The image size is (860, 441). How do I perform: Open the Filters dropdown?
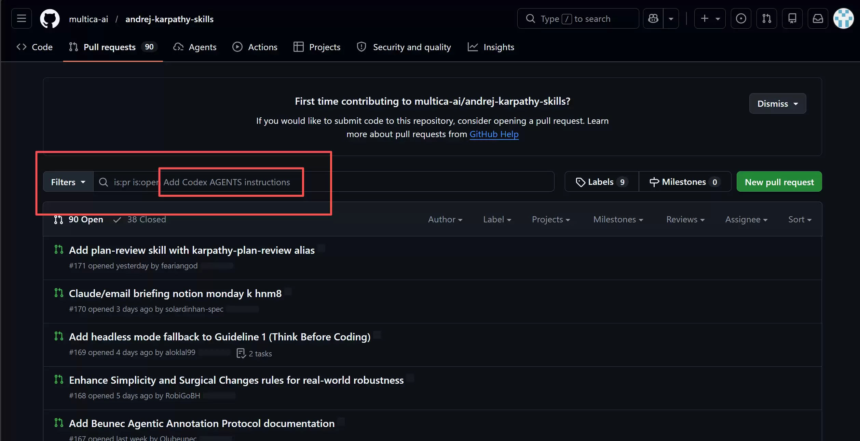pos(68,182)
